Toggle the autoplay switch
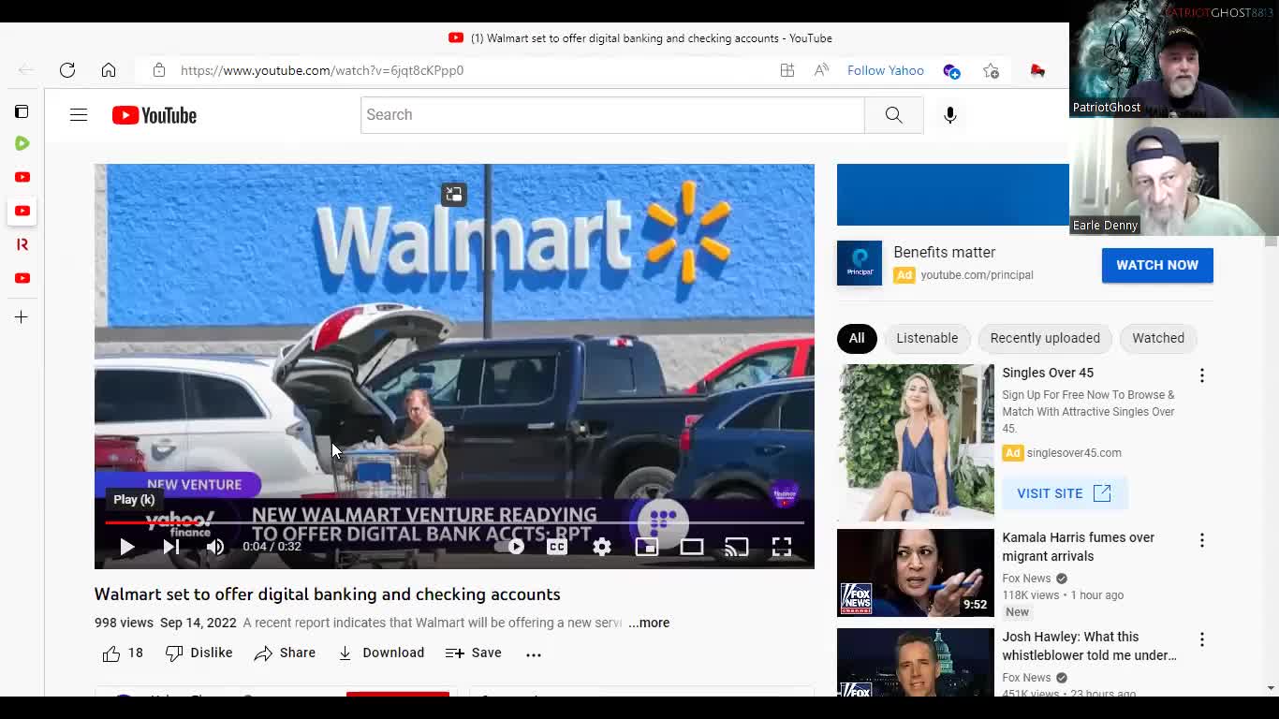Viewport: 1279px width, 719px height. pyautogui.click(x=509, y=547)
